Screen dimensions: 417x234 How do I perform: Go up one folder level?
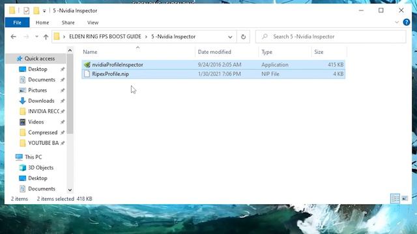point(46,36)
